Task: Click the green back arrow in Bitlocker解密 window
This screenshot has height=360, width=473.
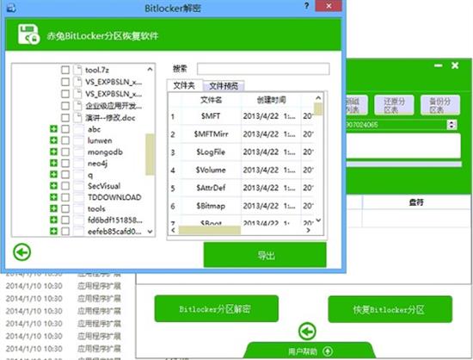Action: (22, 251)
